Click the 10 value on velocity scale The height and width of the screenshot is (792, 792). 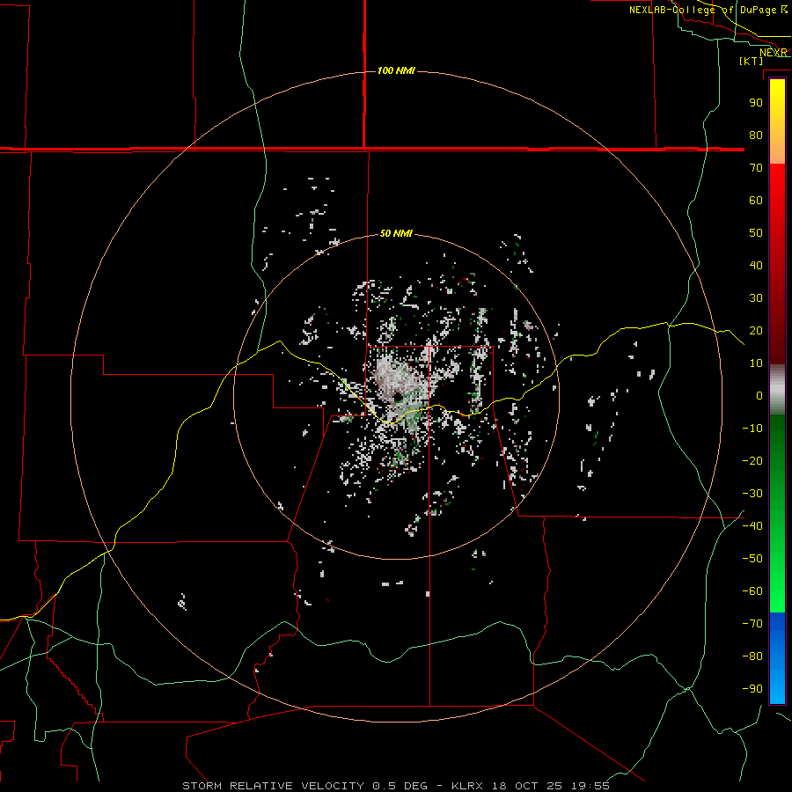pyautogui.click(x=756, y=363)
